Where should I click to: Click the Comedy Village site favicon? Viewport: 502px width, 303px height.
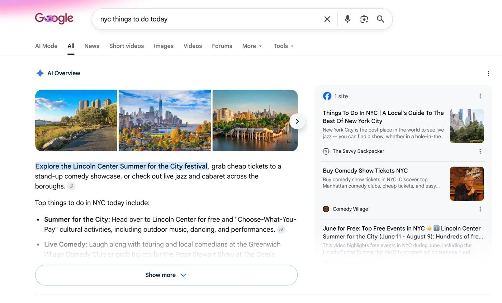click(326, 209)
